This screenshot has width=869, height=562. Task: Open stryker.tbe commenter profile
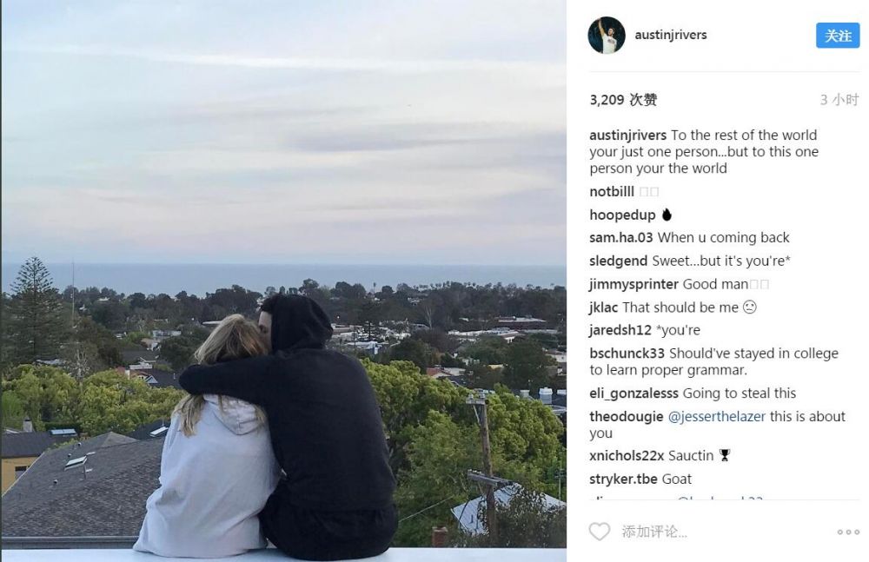623,479
